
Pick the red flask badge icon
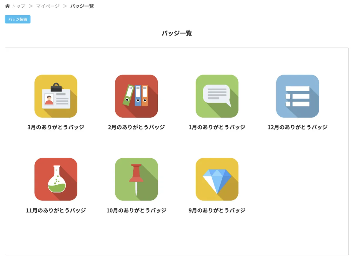point(56,179)
